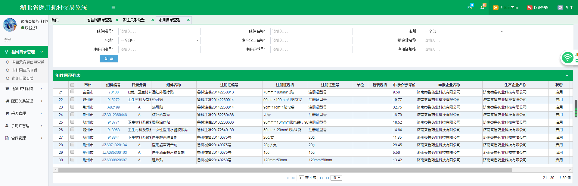This screenshot has width=578, height=186.
Task: Expand the 检测试剂采购 sidebar menu
Action: (x=24, y=89)
